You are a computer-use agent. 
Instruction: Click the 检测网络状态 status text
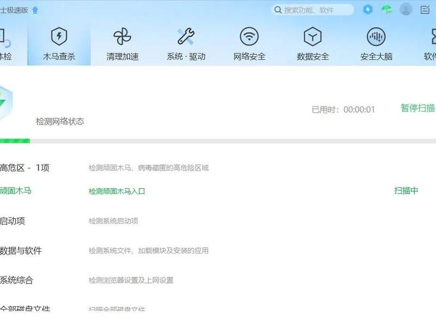(x=60, y=122)
